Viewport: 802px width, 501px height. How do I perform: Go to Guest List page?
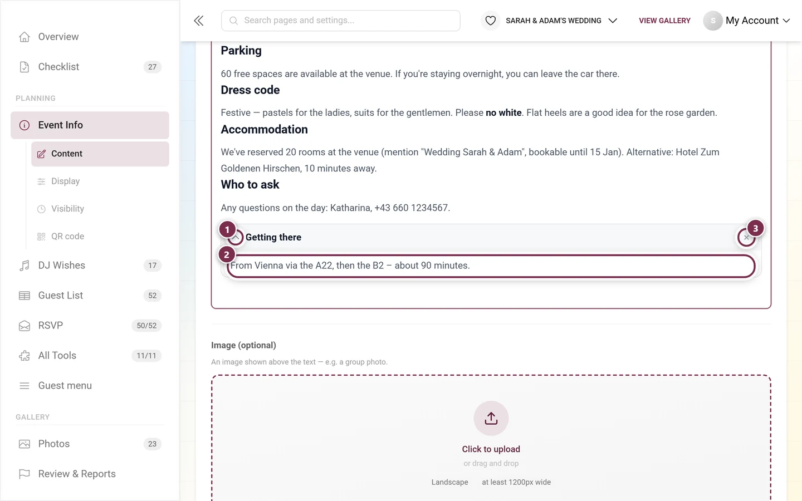90,296
